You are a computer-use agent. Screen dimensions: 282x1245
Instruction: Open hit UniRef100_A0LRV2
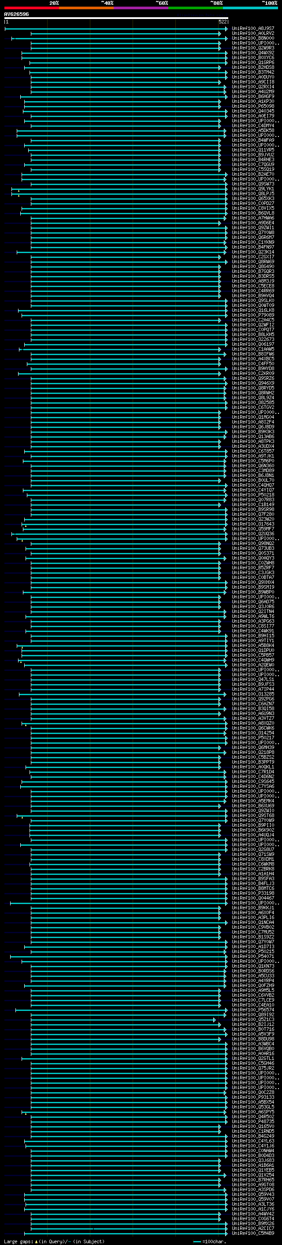coord(253,34)
